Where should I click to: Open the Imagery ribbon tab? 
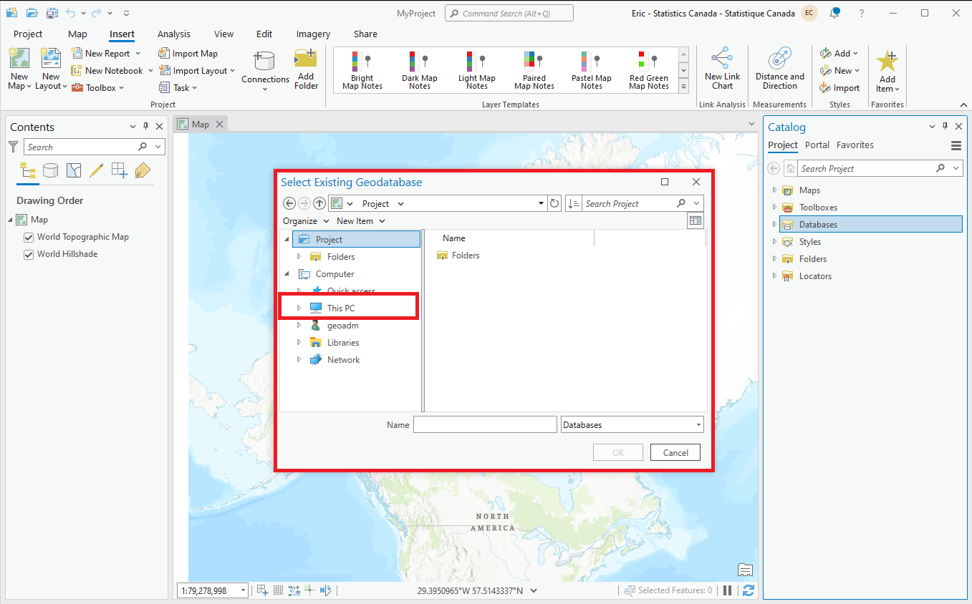point(313,34)
